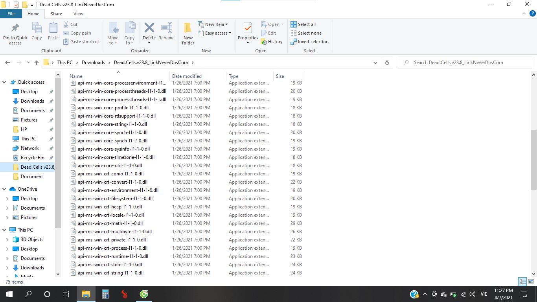Select api-ms-win-core-synch-l1-2-0.dll file
This screenshot has height=302, width=537.
click(112, 141)
